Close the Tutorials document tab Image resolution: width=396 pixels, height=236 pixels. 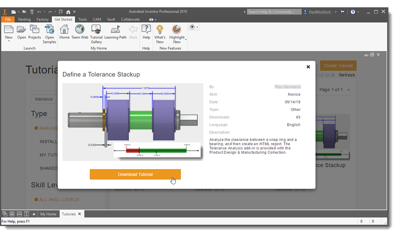coord(79,214)
